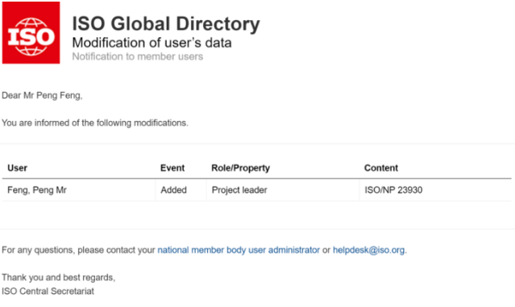
Task: Click the Thank you and best regards line
Action: (x=59, y=278)
